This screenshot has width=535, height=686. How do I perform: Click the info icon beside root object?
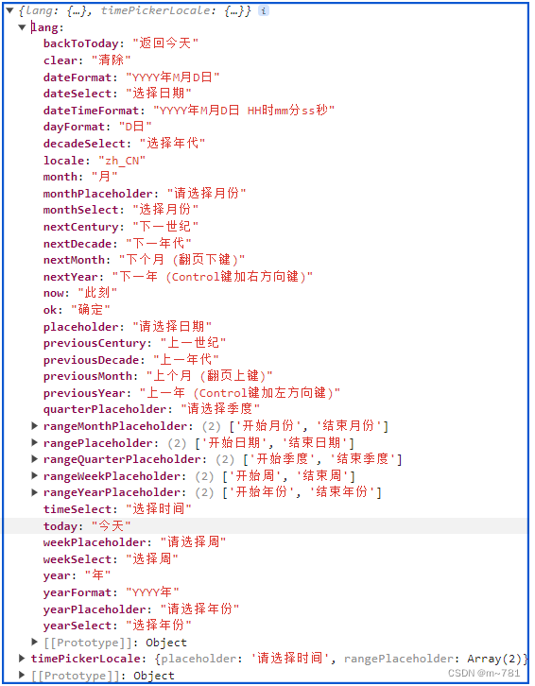(263, 10)
